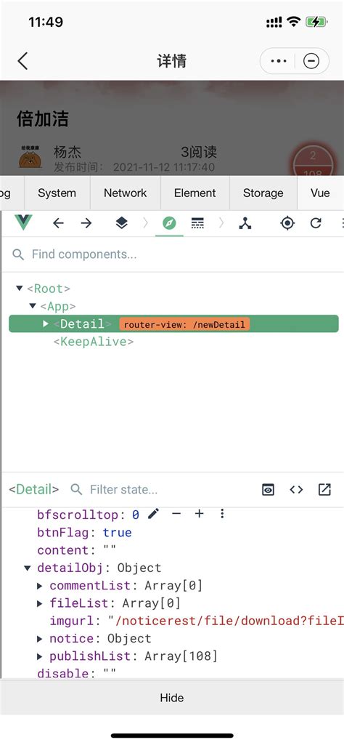Increment bfscrolltop with plus button

(x=200, y=514)
